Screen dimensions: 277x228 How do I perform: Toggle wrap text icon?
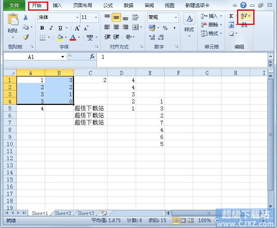(135, 17)
